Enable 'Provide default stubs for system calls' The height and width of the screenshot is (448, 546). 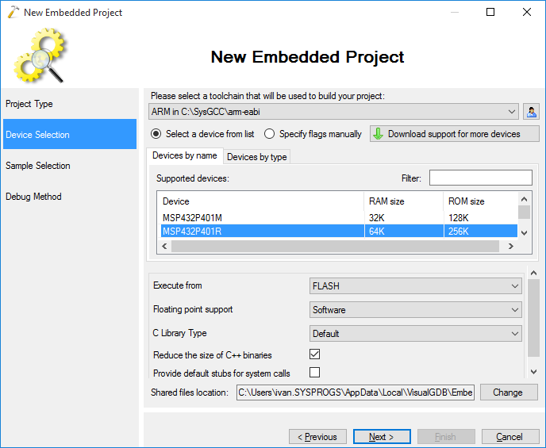314,372
